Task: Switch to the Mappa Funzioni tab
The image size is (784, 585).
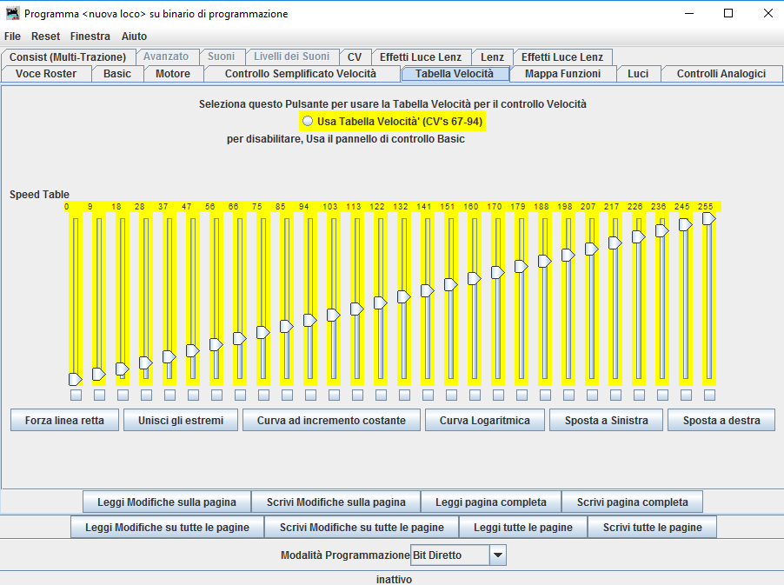Action: 562,74
